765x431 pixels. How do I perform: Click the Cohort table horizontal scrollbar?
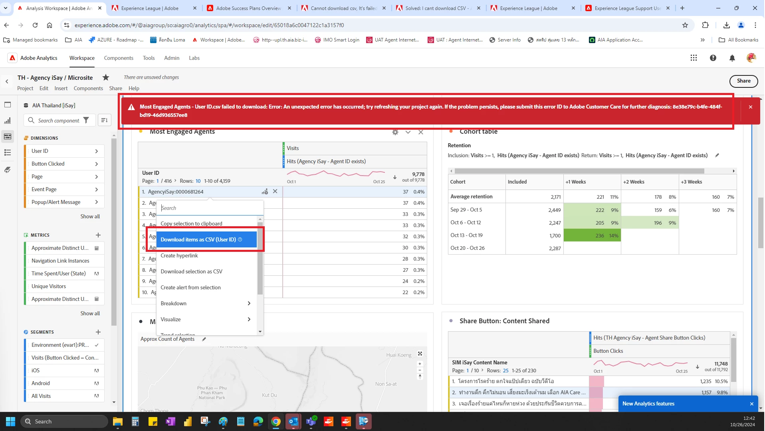pyautogui.click(x=579, y=171)
